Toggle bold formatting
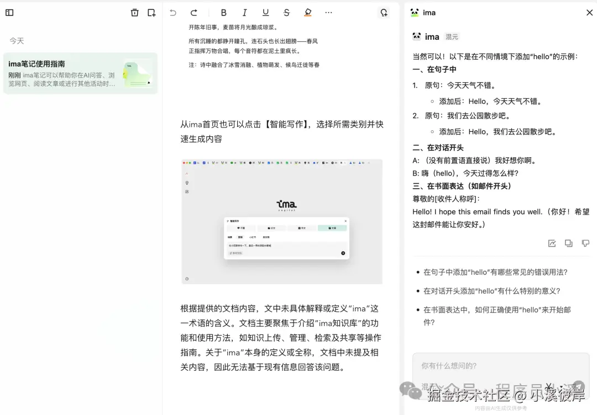The width and height of the screenshot is (597, 415). (x=223, y=13)
